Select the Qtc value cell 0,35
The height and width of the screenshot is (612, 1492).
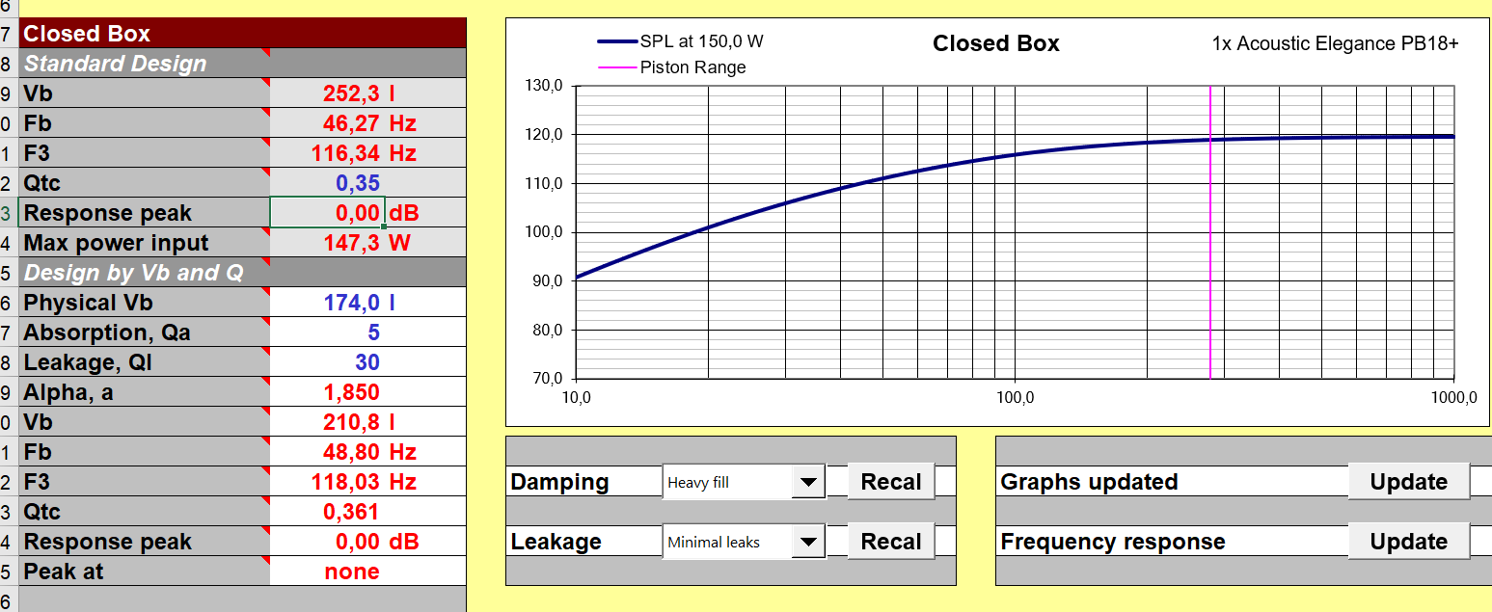[358, 183]
